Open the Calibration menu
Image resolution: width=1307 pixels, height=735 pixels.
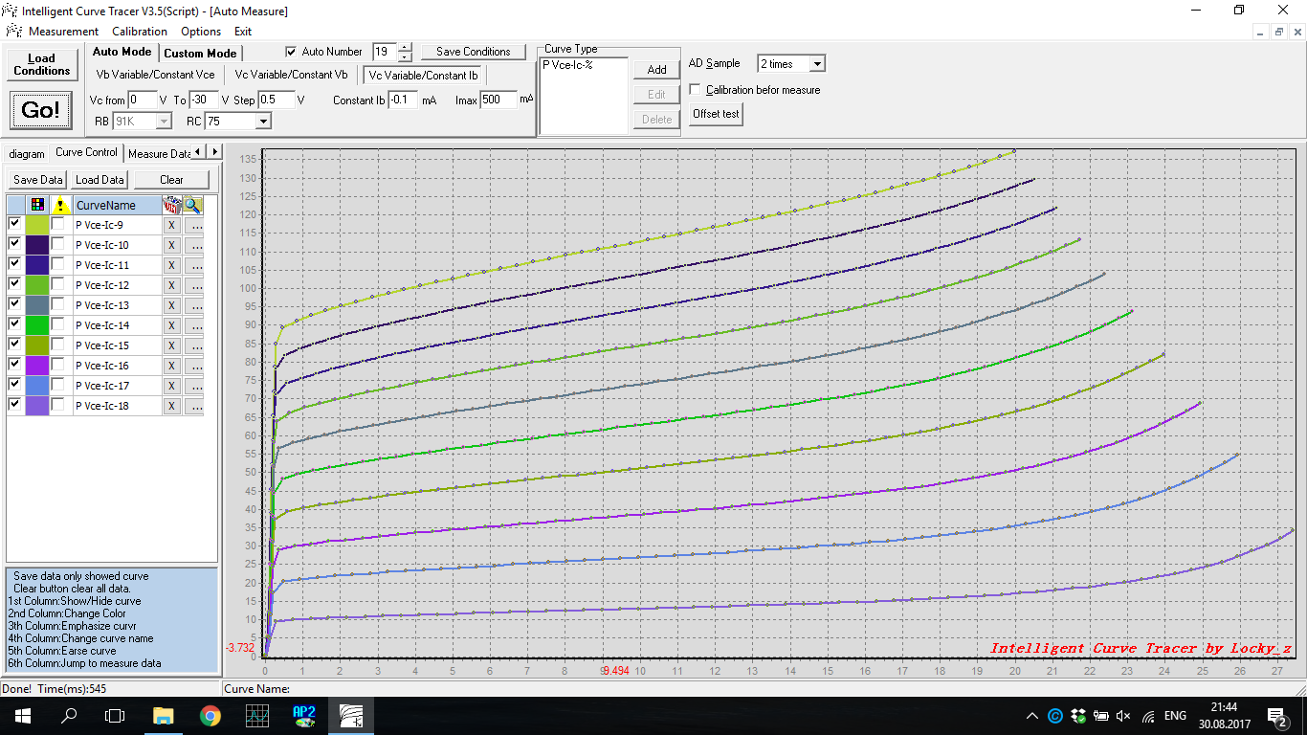(x=140, y=32)
